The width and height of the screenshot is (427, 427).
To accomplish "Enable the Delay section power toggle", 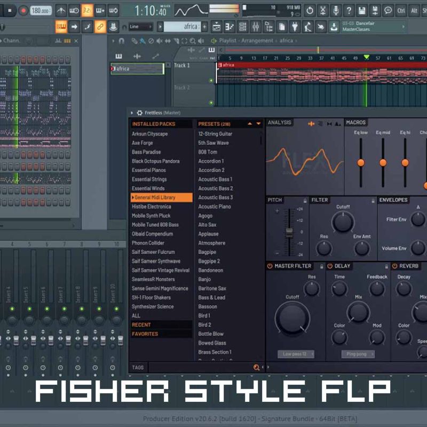I will click(329, 265).
